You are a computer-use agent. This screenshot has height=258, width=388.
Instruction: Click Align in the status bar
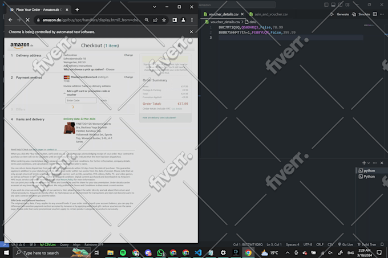tap(76, 245)
